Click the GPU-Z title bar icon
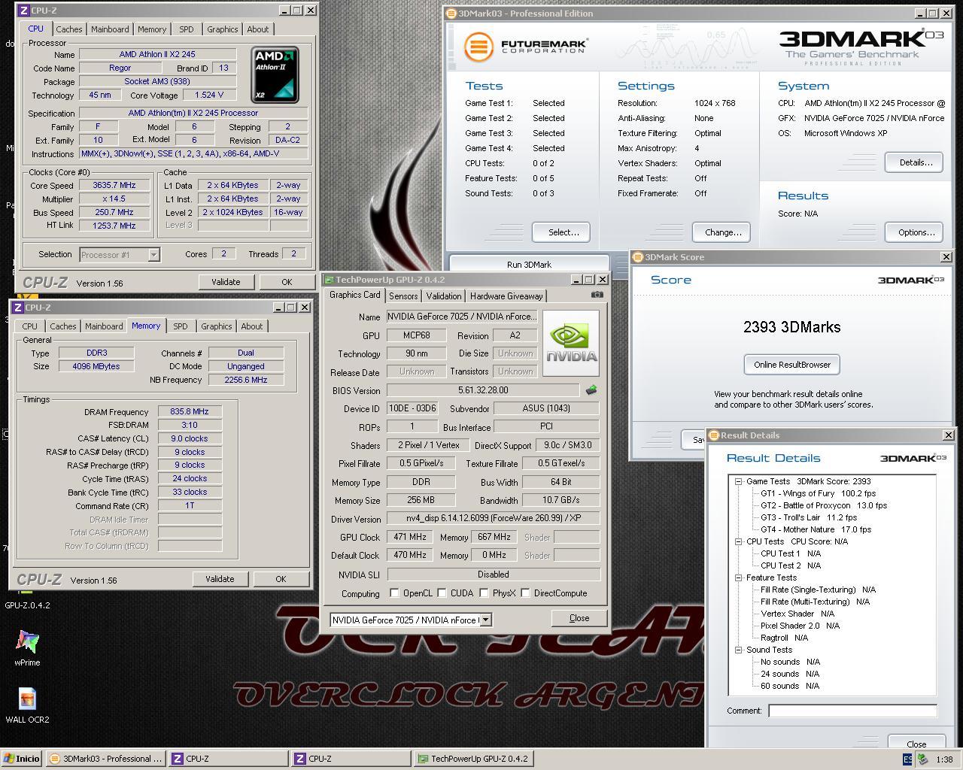963x770 pixels. (x=329, y=280)
